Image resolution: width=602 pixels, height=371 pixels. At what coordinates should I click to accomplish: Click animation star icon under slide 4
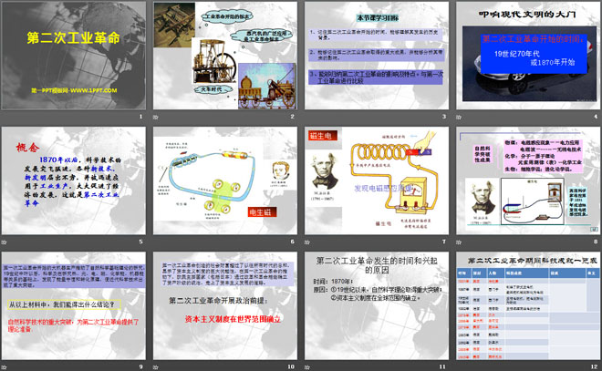pyautogui.click(x=459, y=117)
